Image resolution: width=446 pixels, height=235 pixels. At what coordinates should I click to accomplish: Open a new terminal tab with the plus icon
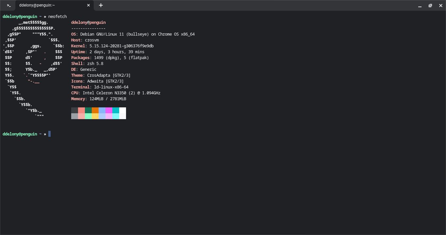(x=101, y=5)
